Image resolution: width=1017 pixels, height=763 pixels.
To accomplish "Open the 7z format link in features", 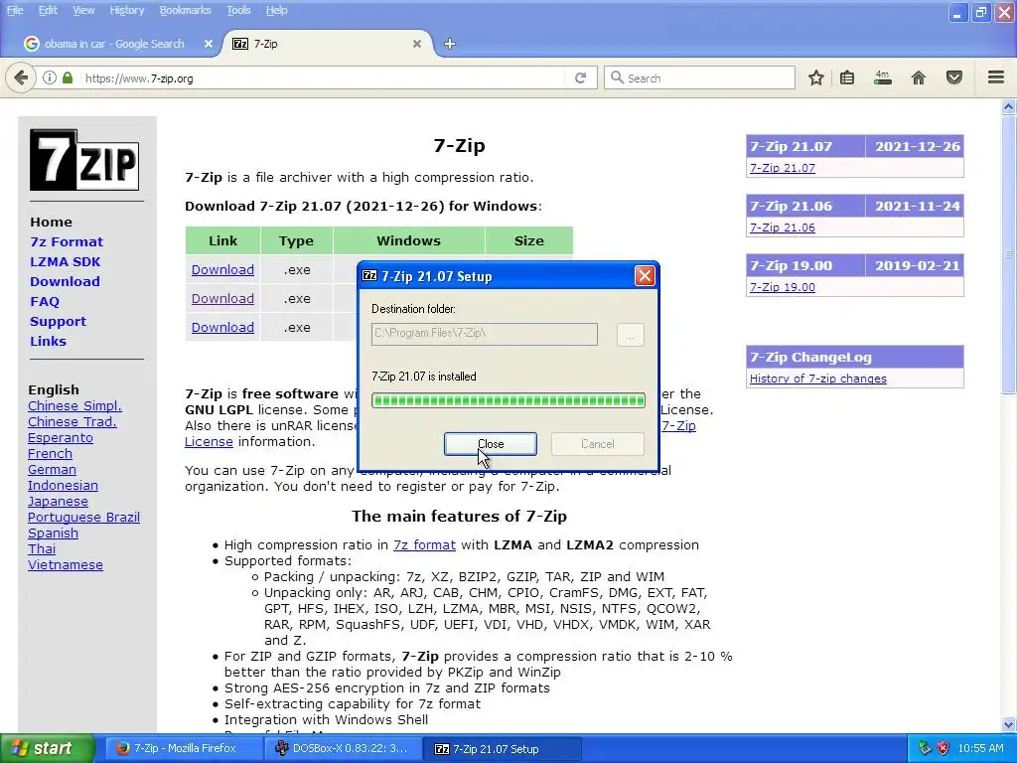I will [x=424, y=545].
